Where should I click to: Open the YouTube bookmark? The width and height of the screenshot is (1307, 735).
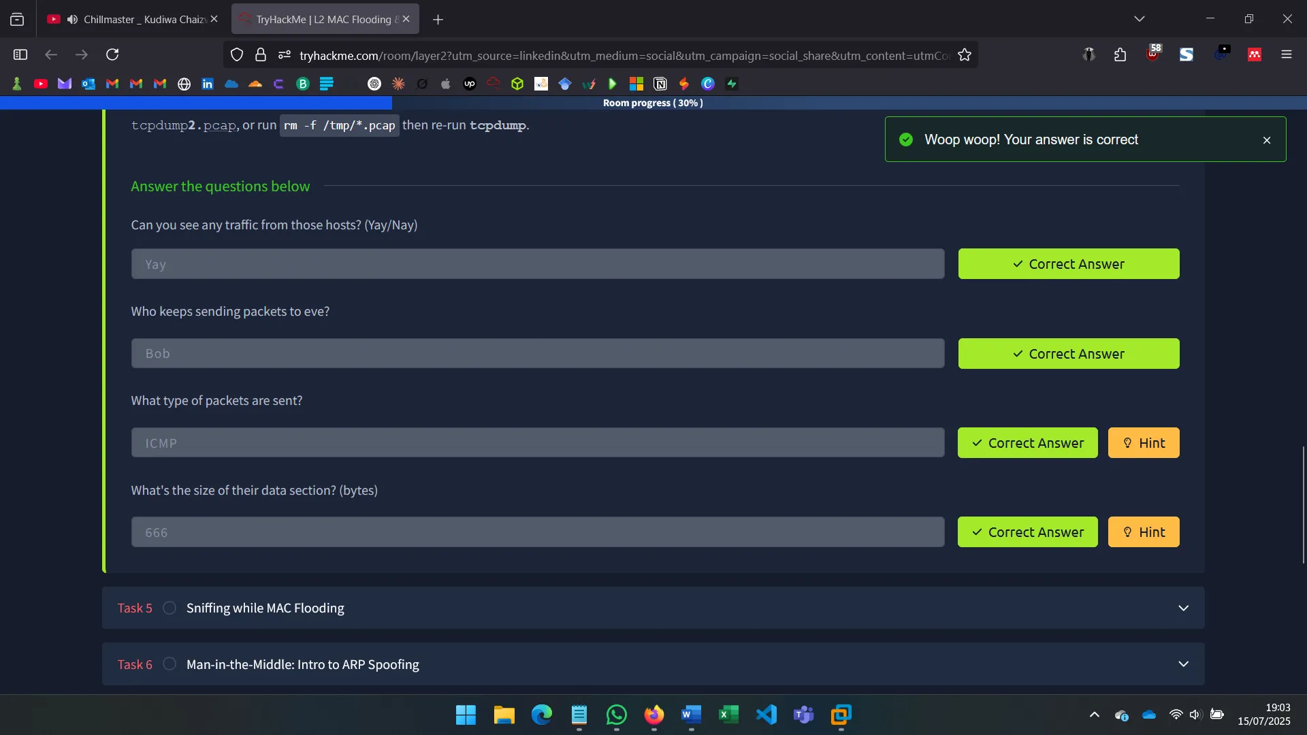coord(41,84)
